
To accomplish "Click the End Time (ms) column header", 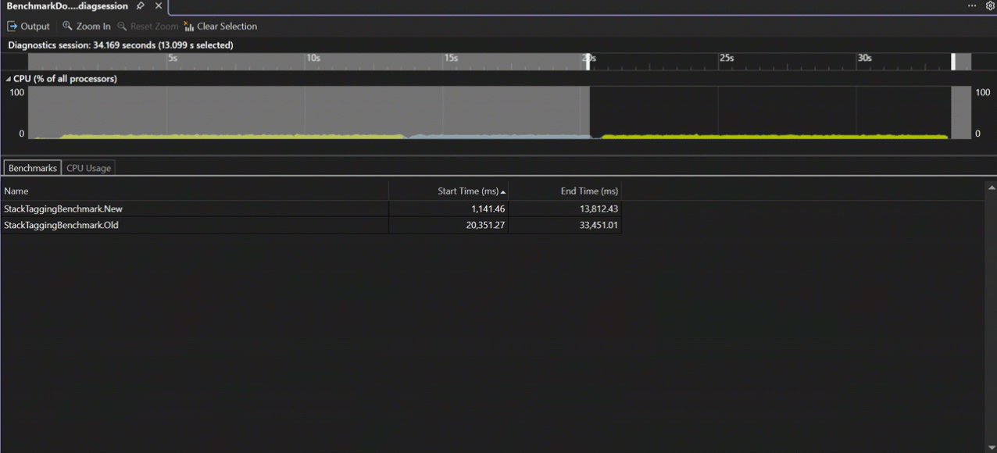I will click(589, 191).
